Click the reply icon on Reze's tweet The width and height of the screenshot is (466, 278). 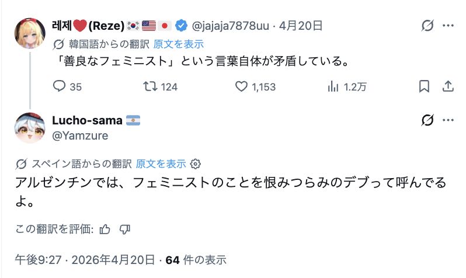coord(60,86)
